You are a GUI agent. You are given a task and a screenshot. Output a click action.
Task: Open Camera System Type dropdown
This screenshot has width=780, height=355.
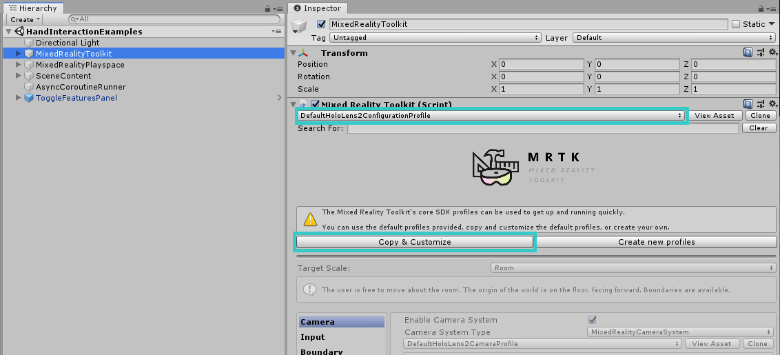679,332
